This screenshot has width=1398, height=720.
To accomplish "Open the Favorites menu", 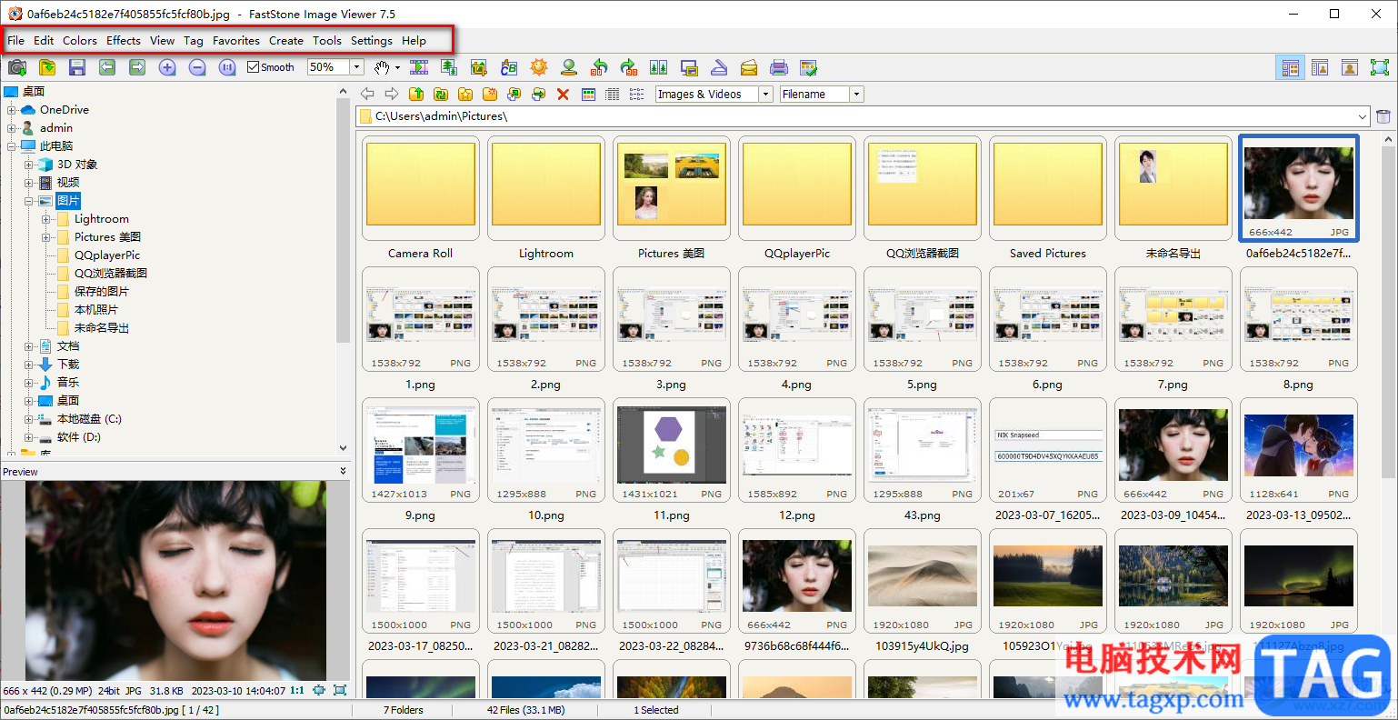I will [236, 41].
